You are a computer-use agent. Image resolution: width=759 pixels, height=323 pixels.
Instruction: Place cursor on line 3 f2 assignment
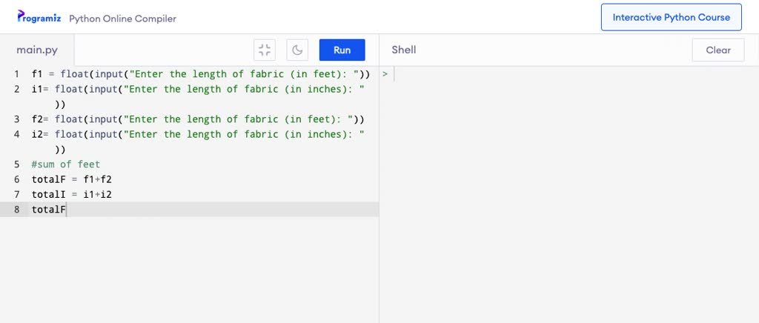point(198,119)
